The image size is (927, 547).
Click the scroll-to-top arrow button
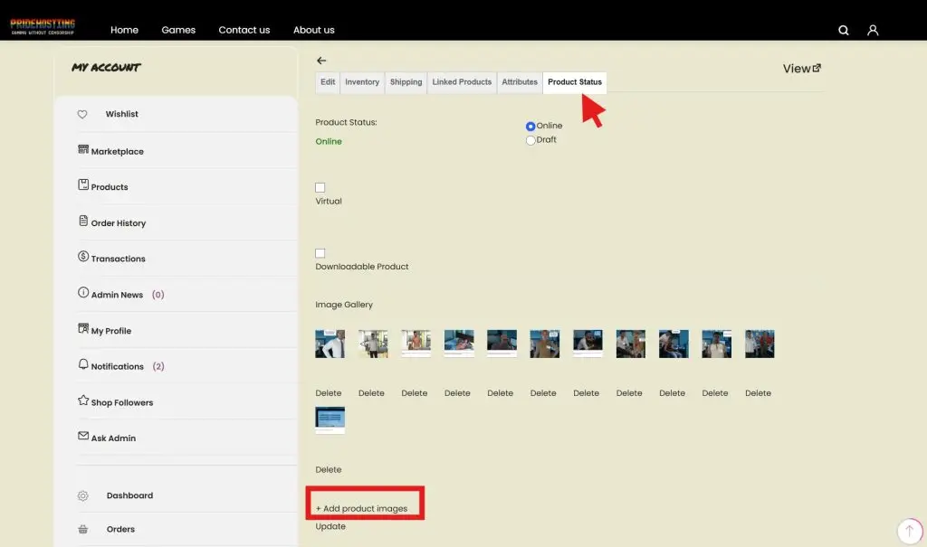(x=908, y=531)
